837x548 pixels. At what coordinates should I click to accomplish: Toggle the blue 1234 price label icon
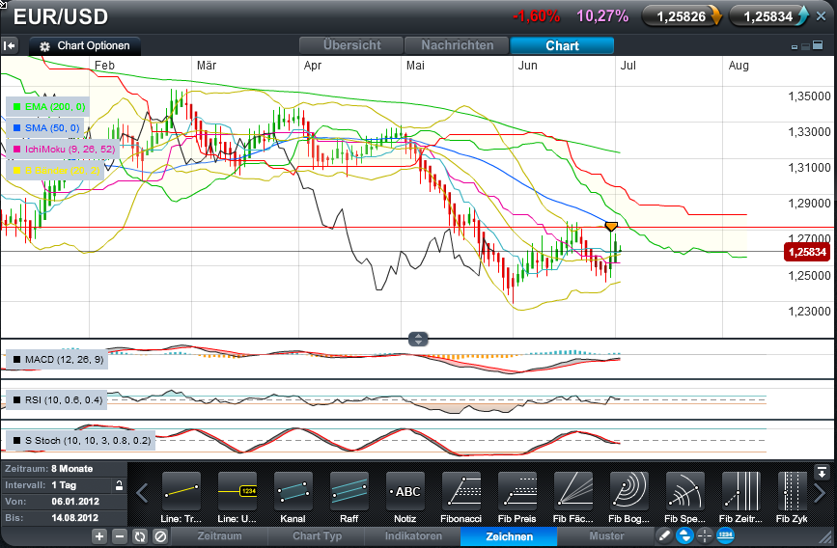pos(725,535)
